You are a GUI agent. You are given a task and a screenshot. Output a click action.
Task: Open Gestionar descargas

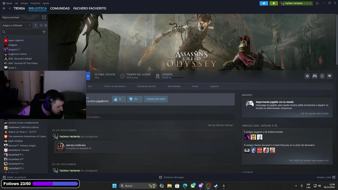[171, 177]
